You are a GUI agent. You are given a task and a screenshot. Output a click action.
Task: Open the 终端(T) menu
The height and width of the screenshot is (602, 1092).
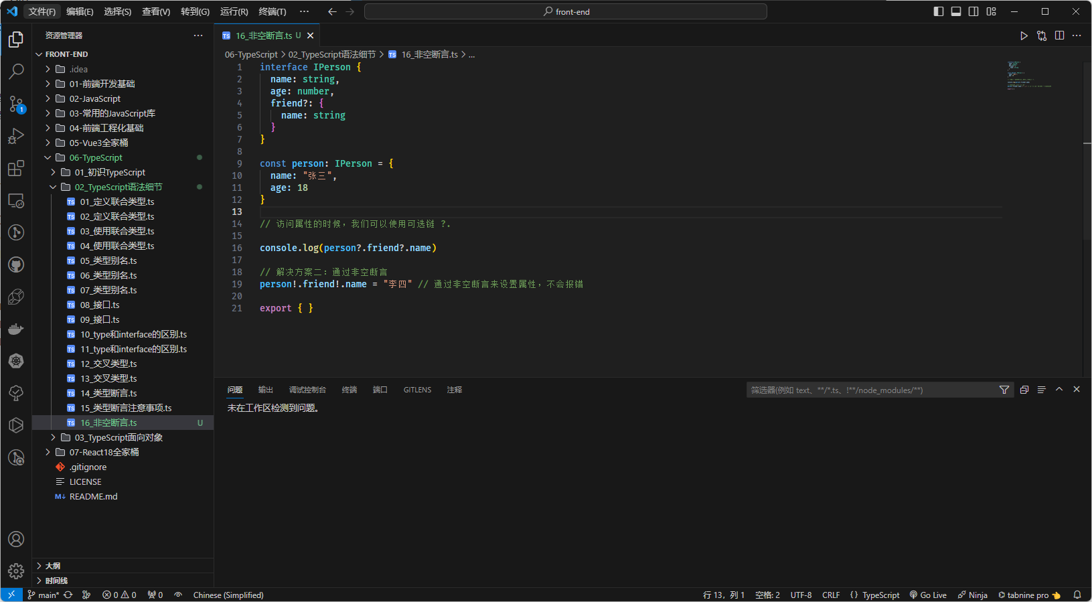[272, 11]
